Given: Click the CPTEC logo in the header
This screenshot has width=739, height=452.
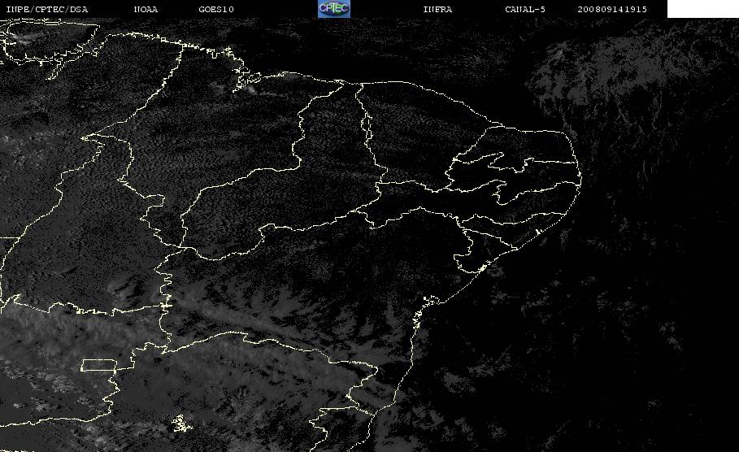Looking at the screenshot, I should coord(333,9).
